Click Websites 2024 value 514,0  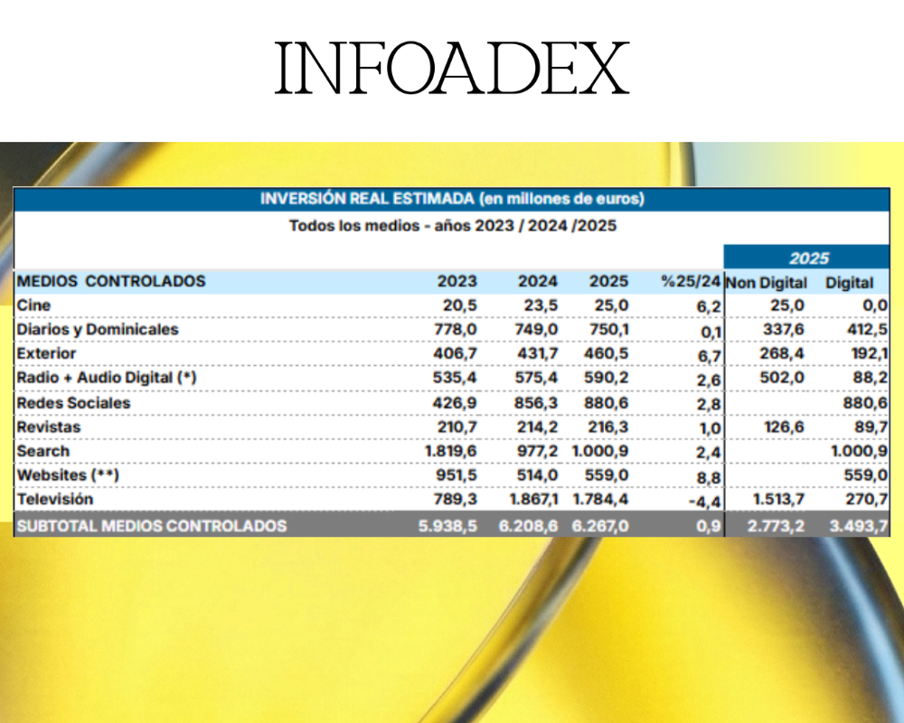[x=538, y=475]
